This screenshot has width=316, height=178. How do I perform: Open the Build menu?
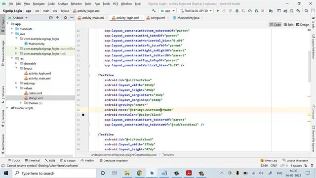pos(88,3)
